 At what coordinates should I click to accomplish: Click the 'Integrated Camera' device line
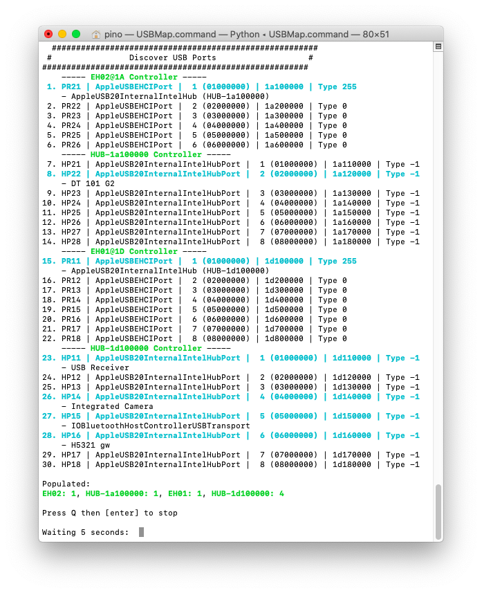[x=107, y=407]
